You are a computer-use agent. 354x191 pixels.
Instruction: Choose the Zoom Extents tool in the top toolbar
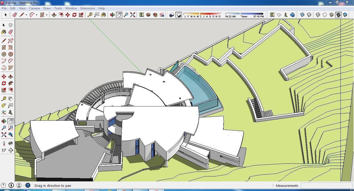pyautogui.click(x=133, y=15)
